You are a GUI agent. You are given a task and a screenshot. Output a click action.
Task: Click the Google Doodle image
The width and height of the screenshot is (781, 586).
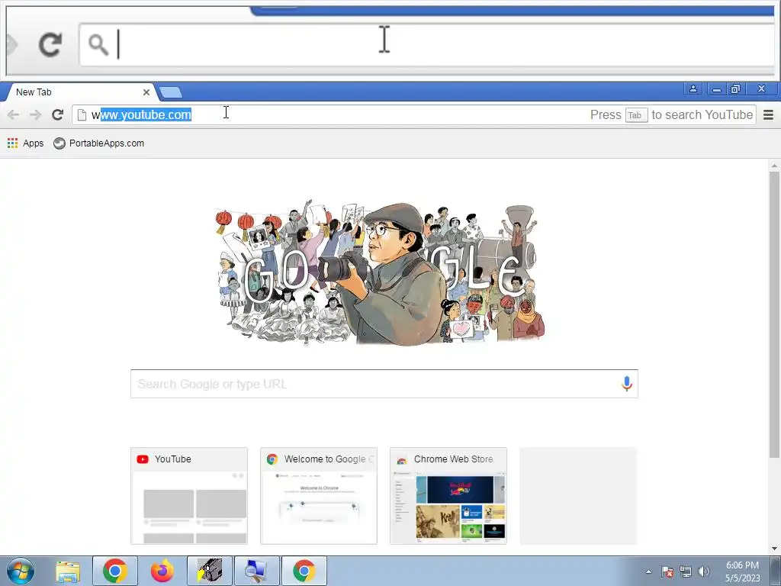pyautogui.click(x=381, y=273)
